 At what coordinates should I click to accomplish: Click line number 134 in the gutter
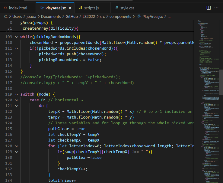coord(8,181)
